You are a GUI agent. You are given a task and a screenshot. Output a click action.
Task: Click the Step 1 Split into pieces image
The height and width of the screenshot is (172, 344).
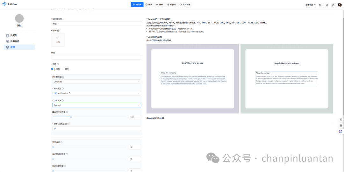(x=193, y=79)
